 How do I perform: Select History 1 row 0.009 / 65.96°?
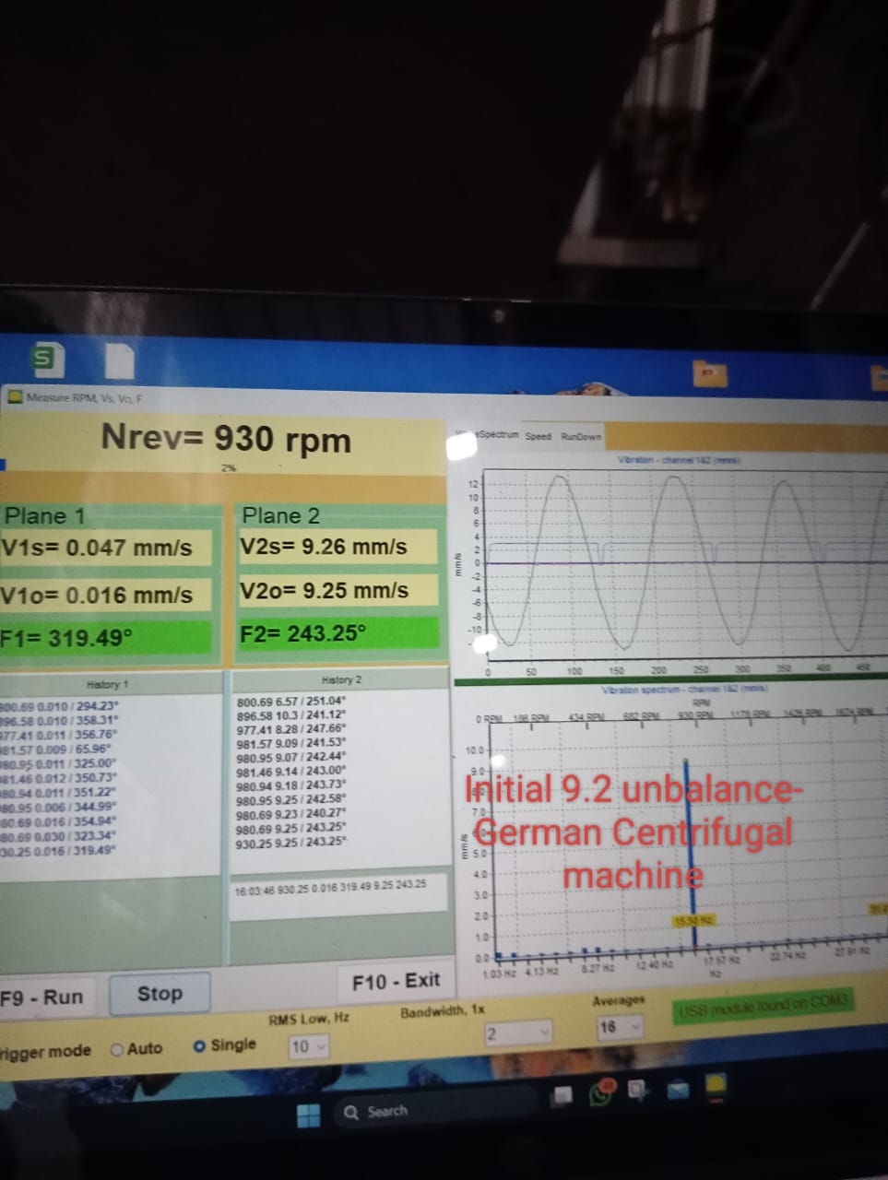click(x=56, y=749)
